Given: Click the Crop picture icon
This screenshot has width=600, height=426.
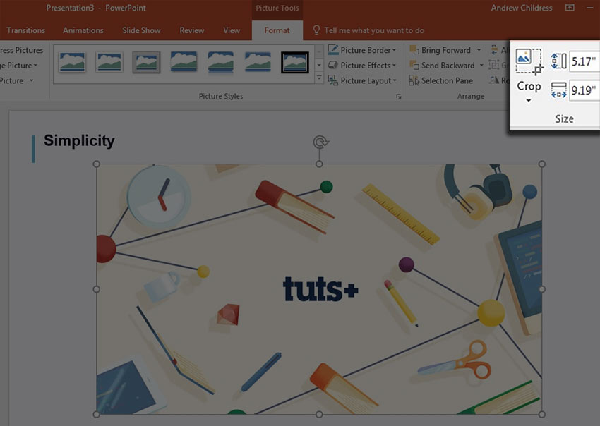Looking at the screenshot, I should [529, 61].
